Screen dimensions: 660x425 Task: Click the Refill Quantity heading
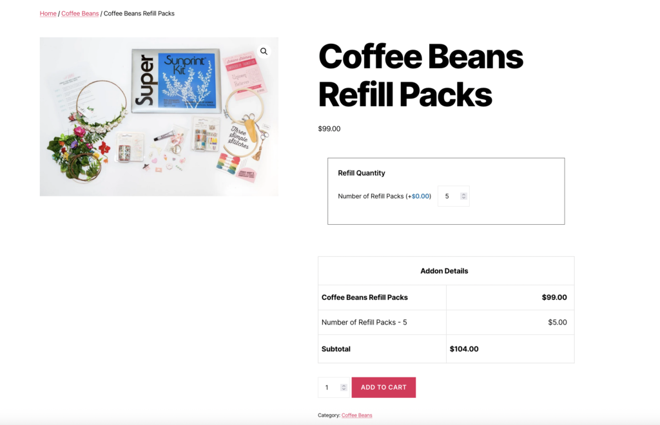362,173
